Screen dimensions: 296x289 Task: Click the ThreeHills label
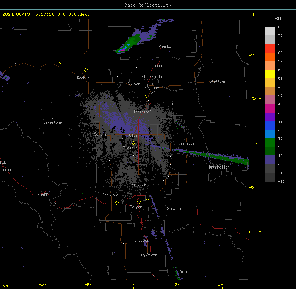click(x=184, y=143)
